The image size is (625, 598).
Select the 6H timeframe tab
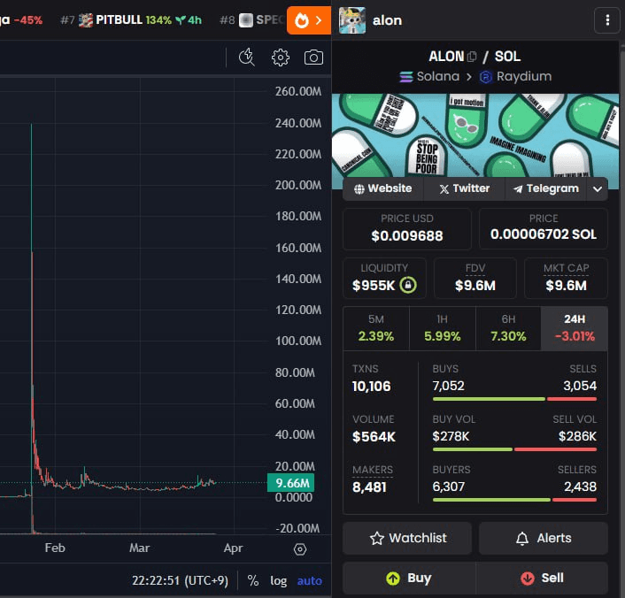point(508,328)
